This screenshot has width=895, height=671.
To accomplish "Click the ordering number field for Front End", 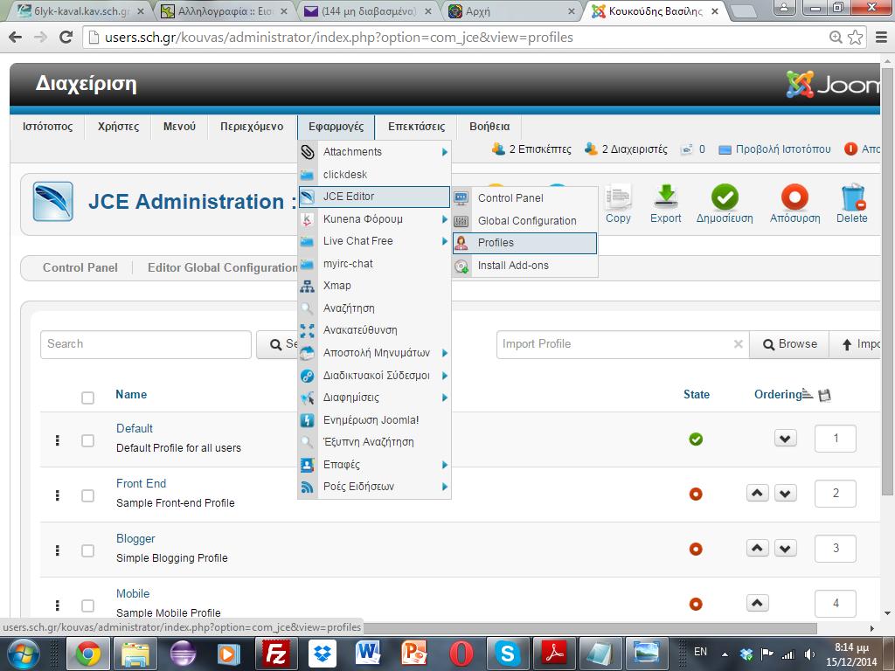I will point(836,494).
